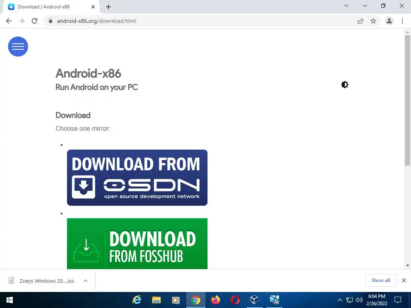The image size is (411, 308).
Task: Open File Explorer from taskbar
Action: (156, 300)
